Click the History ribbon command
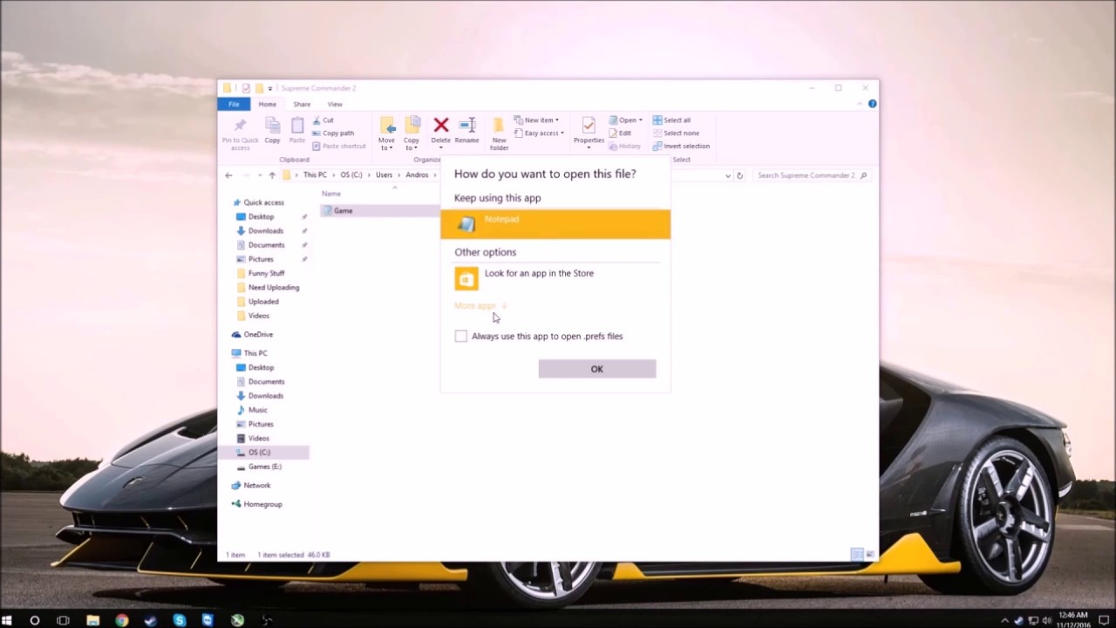The width and height of the screenshot is (1116, 628). tap(625, 147)
